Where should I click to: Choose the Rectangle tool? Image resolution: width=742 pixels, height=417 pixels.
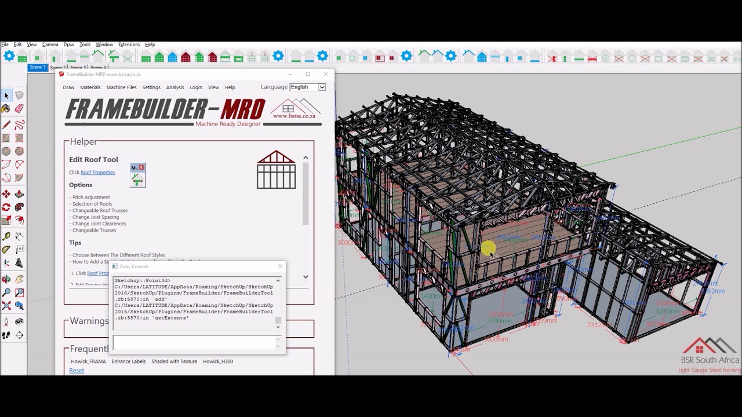click(x=6, y=138)
